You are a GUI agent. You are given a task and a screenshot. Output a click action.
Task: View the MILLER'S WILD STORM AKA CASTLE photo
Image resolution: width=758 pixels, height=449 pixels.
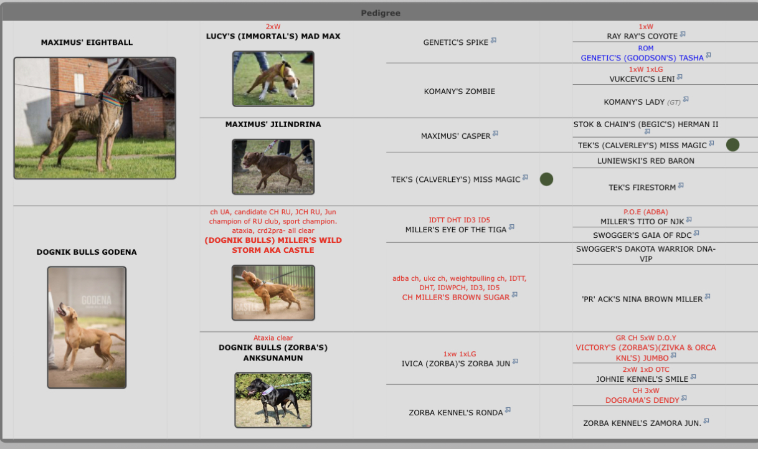point(273,293)
